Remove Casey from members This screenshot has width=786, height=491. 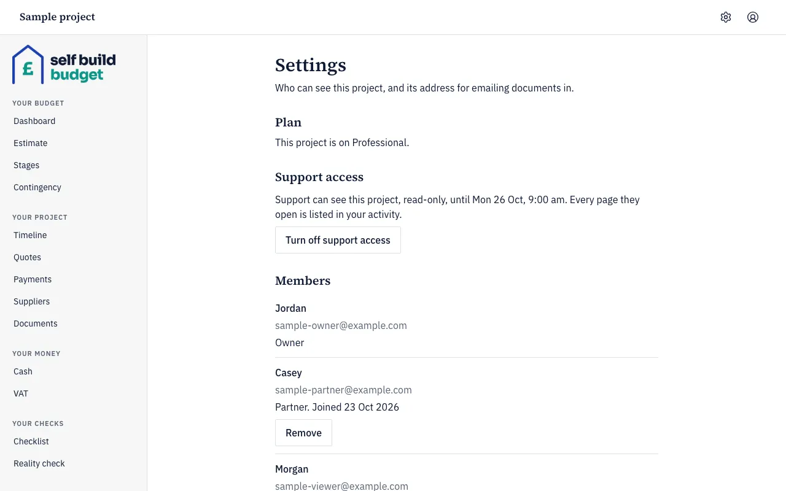tap(303, 433)
